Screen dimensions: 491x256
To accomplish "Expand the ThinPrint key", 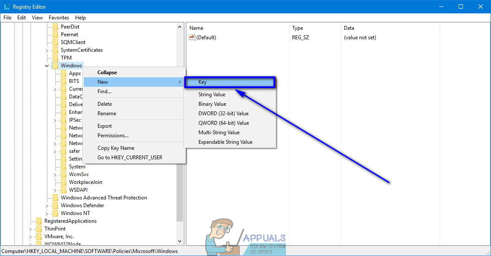I will pos(31,229).
